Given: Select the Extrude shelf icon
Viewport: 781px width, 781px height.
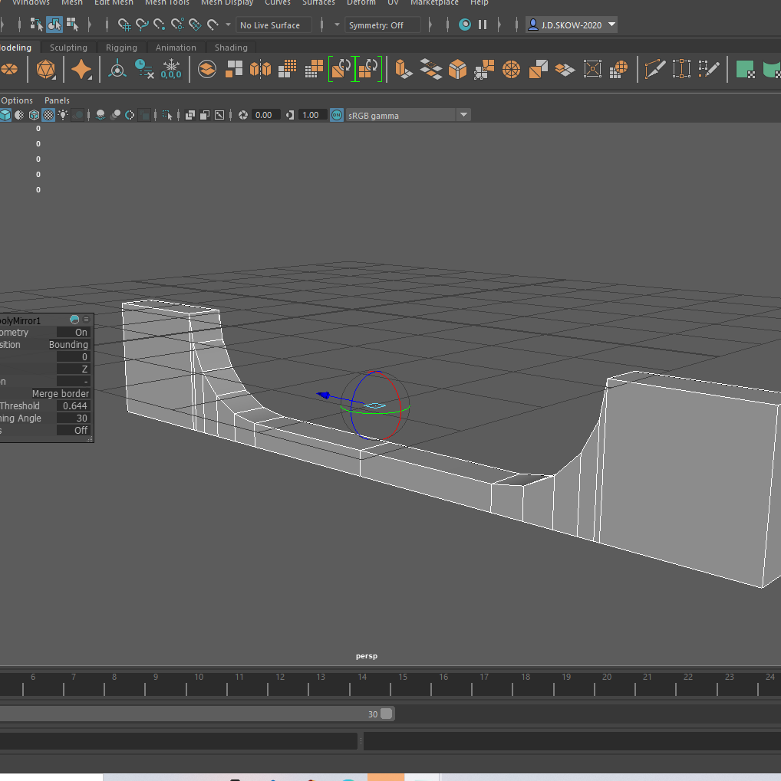Looking at the screenshot, I should [x=403, y=70].
